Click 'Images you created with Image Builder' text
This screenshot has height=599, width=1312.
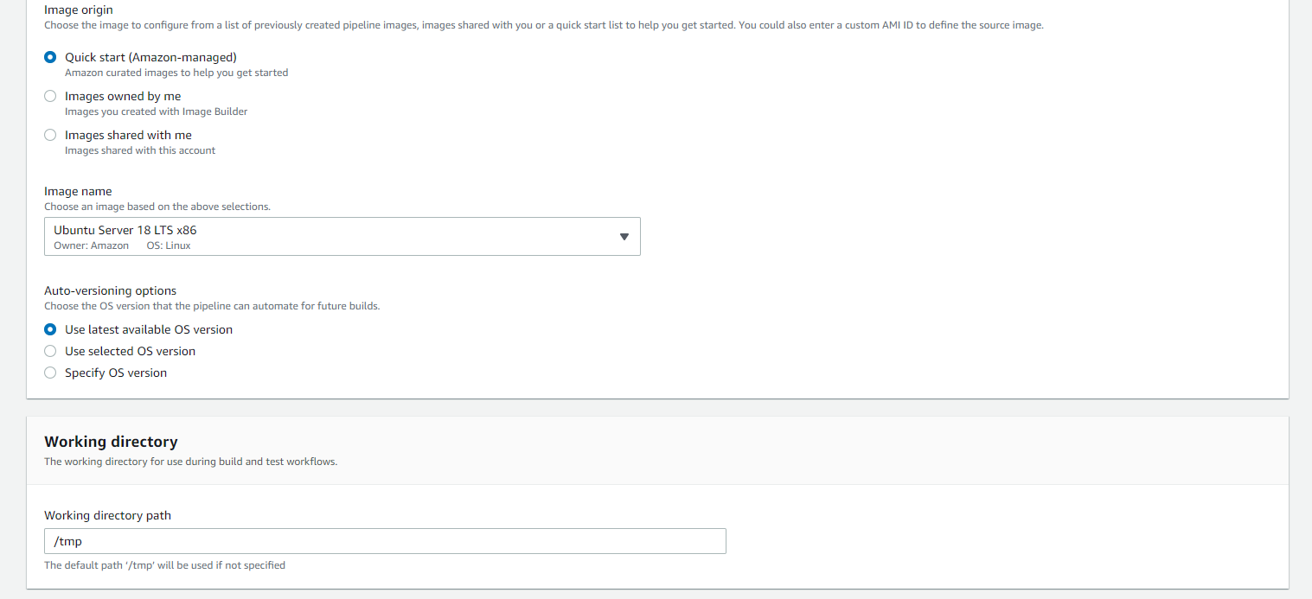(x=156, y=112)
